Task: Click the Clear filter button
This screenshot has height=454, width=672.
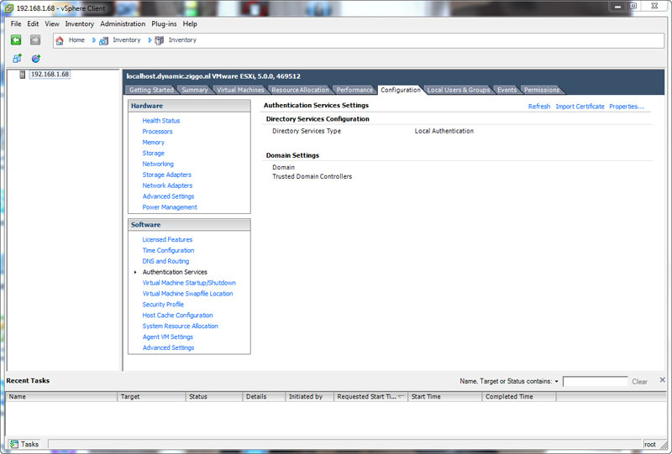Action: (x=639, y=381)
